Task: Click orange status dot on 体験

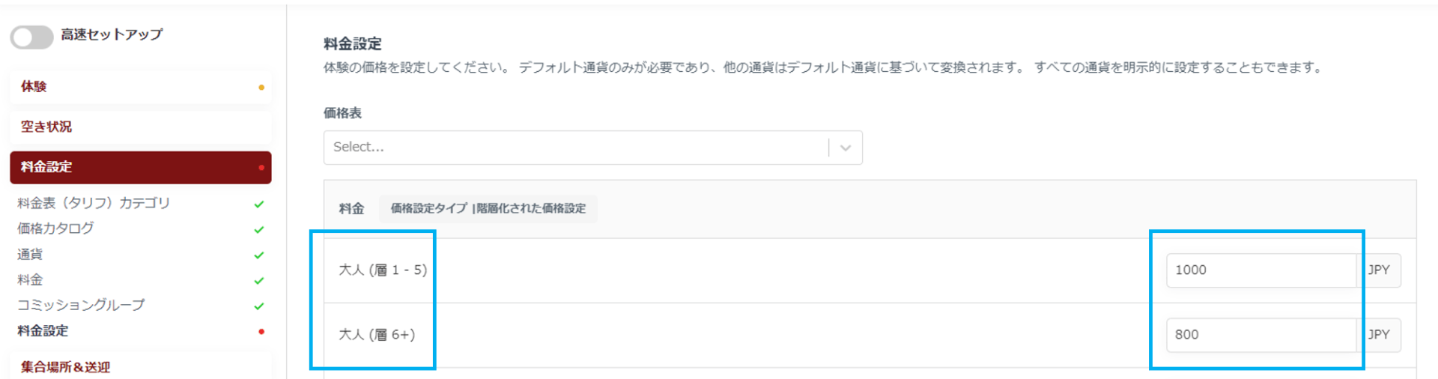Action: (261, 88)
